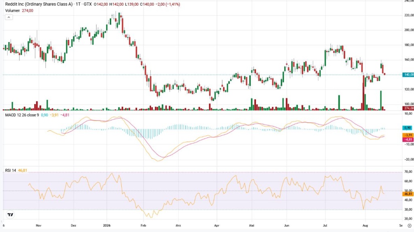Click the Mrz label on the time axis
This screenshot has height=232, width=414.
click(x=178, y=226)
